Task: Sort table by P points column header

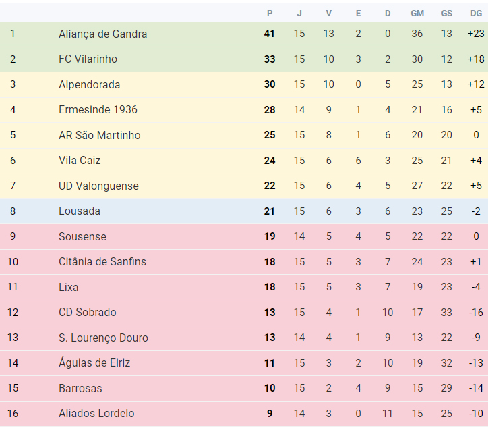Action: [x=270, y=14]
